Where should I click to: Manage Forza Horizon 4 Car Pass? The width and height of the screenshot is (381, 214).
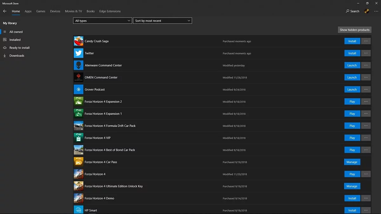click(x=352, y=162)
